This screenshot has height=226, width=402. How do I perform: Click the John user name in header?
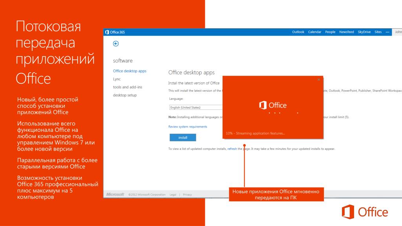[x=398, y=32]
